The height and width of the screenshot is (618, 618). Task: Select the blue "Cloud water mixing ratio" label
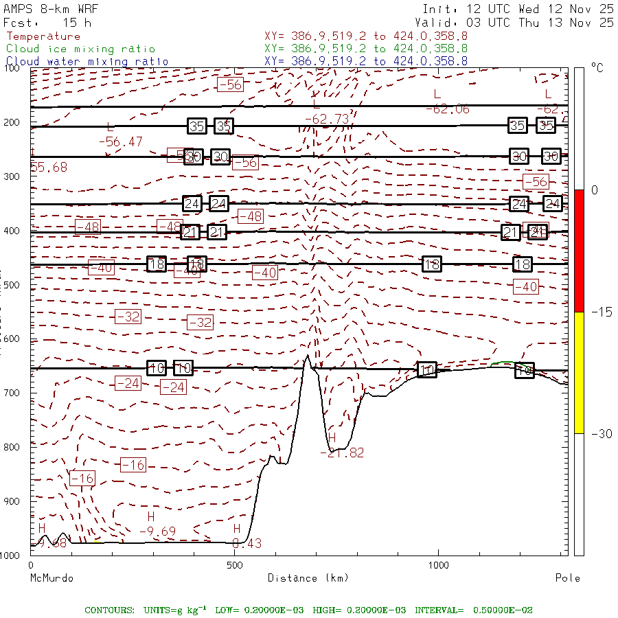87,62
